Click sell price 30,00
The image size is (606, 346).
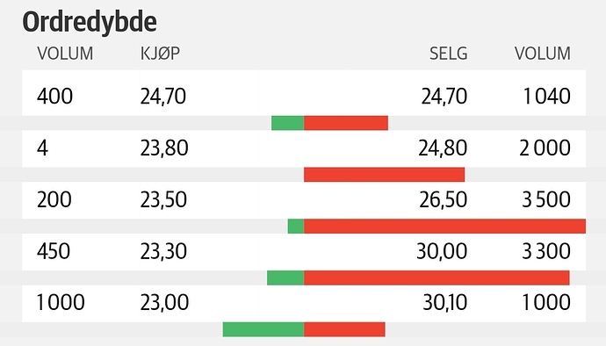click(x=442, y=251)
